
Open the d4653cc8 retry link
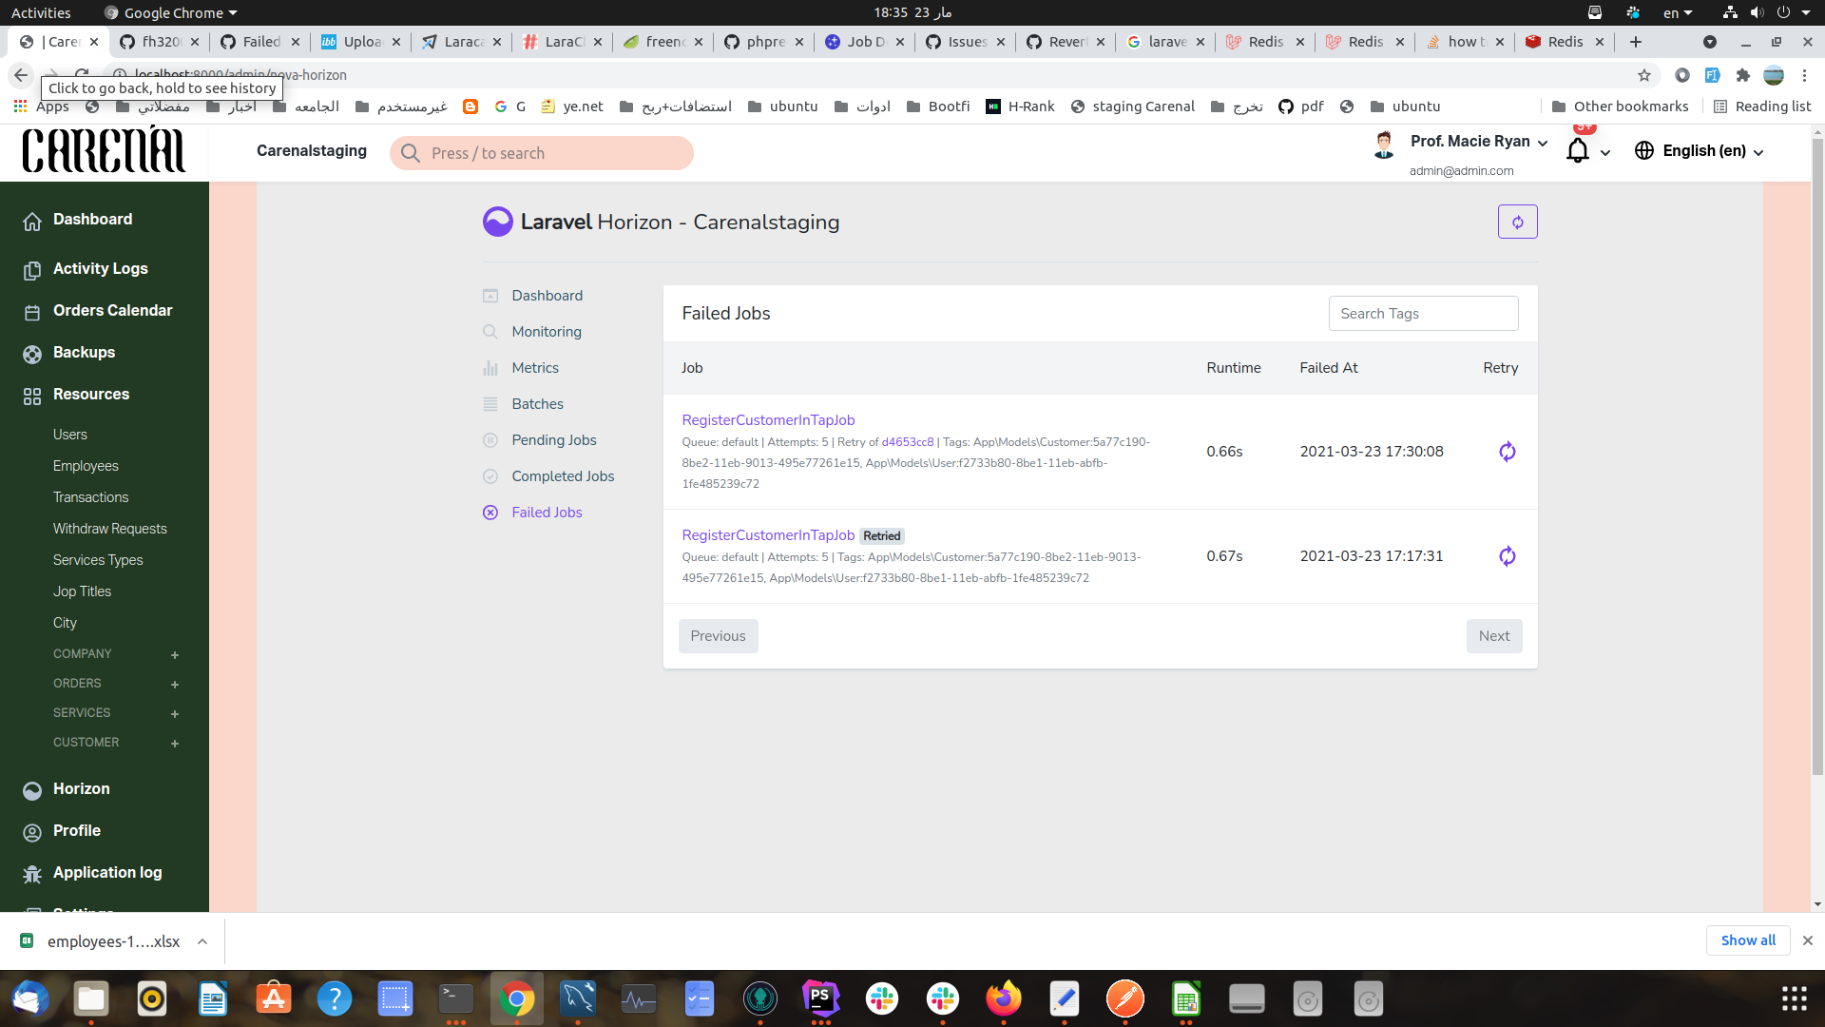point(907,442)
